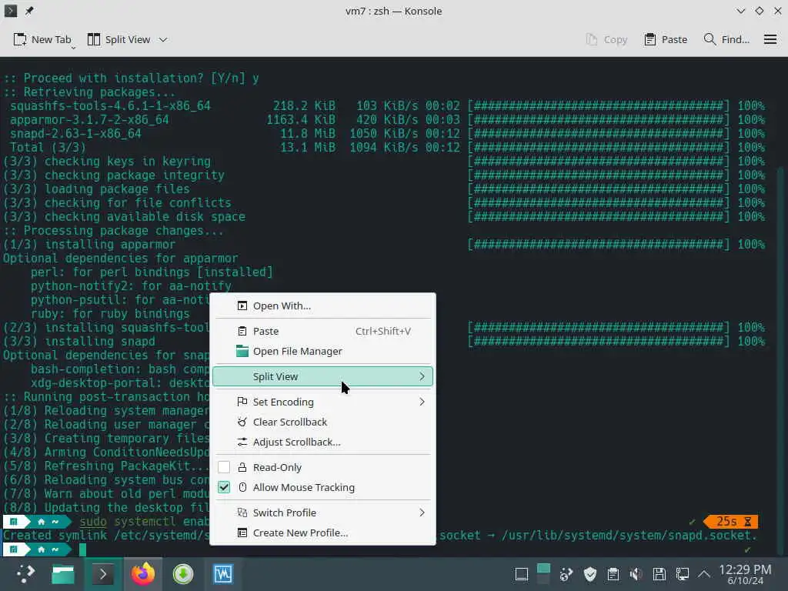Open the system monitor taskbar icon
The width and height of the screenshot is (788, 591).
[x=222, y=574]
